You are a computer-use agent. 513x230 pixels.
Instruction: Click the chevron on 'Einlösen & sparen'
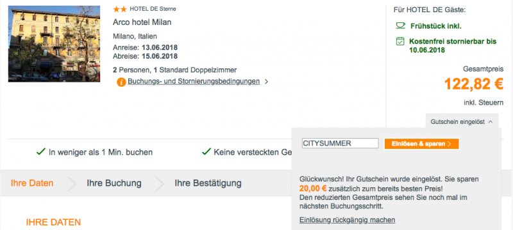pos(450,144)
